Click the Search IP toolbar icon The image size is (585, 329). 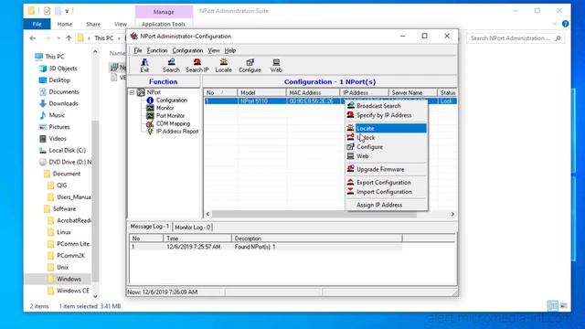(197, 65)
